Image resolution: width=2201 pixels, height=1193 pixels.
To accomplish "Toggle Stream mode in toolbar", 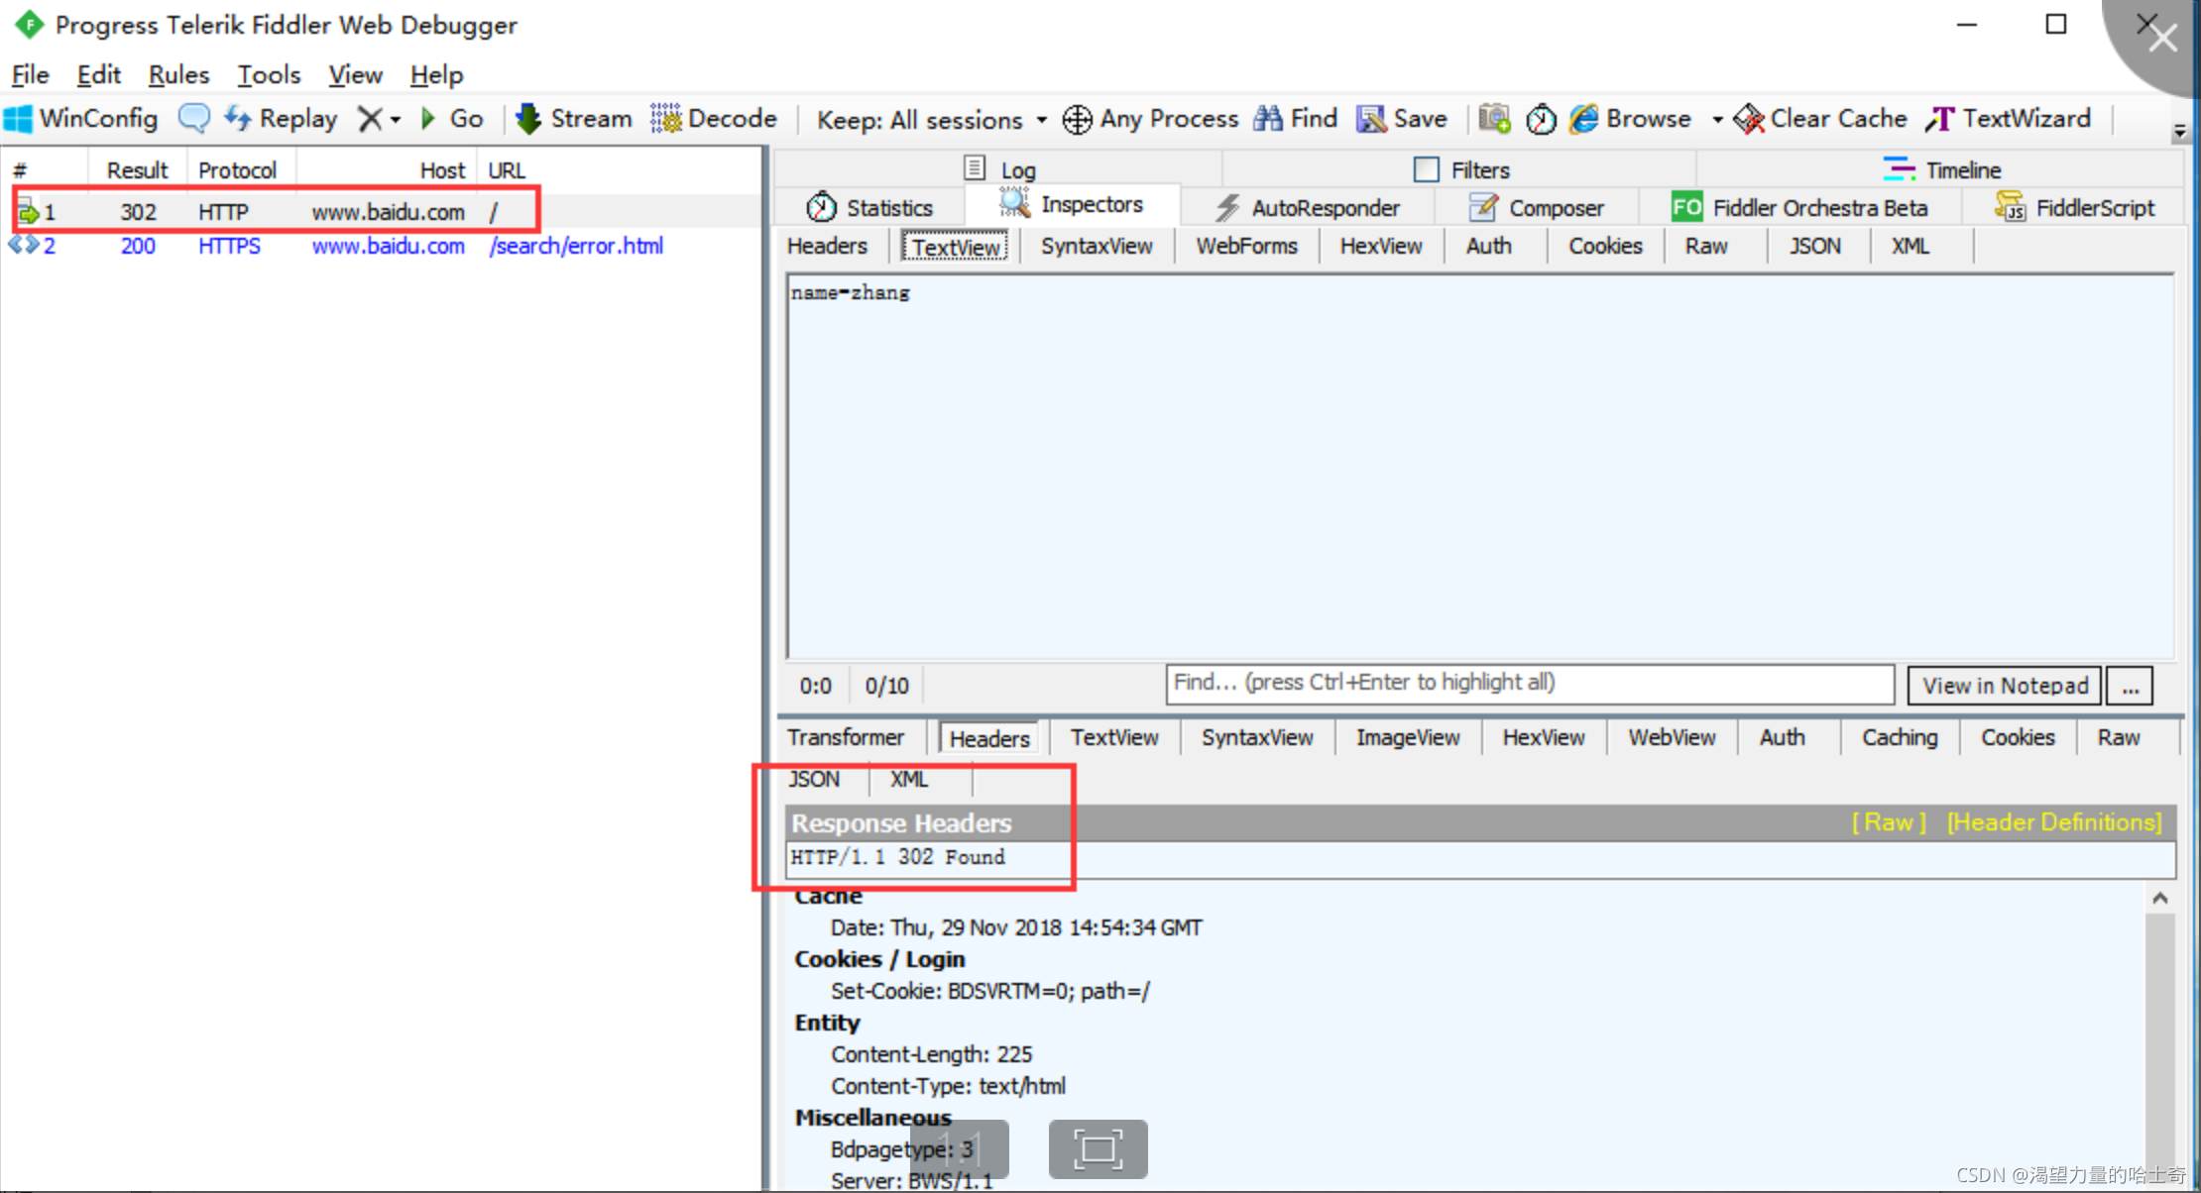I will pos(574,119).
